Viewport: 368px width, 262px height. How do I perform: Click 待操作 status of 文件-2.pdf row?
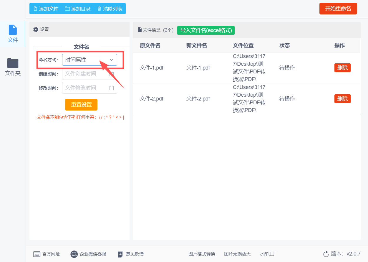pos(287,99)
